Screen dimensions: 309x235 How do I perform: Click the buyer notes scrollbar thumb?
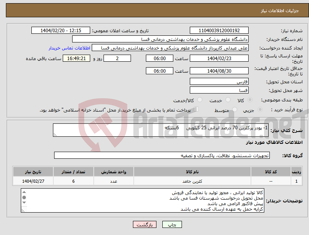click(x=24, y=198)
